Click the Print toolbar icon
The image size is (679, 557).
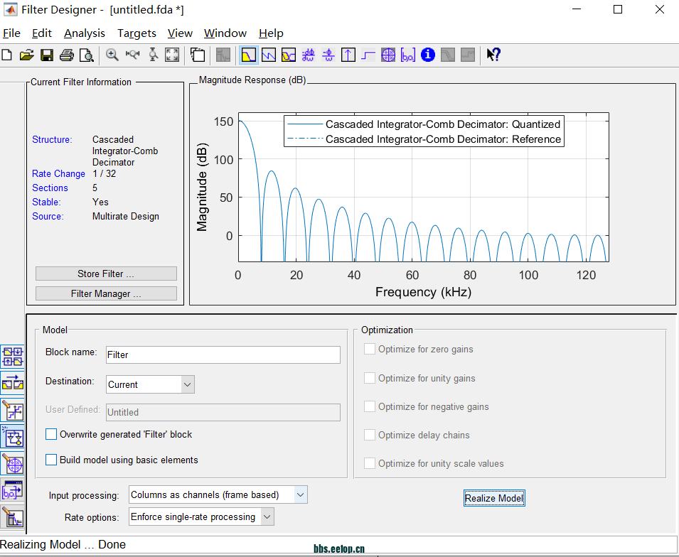[x=67, y=55]
